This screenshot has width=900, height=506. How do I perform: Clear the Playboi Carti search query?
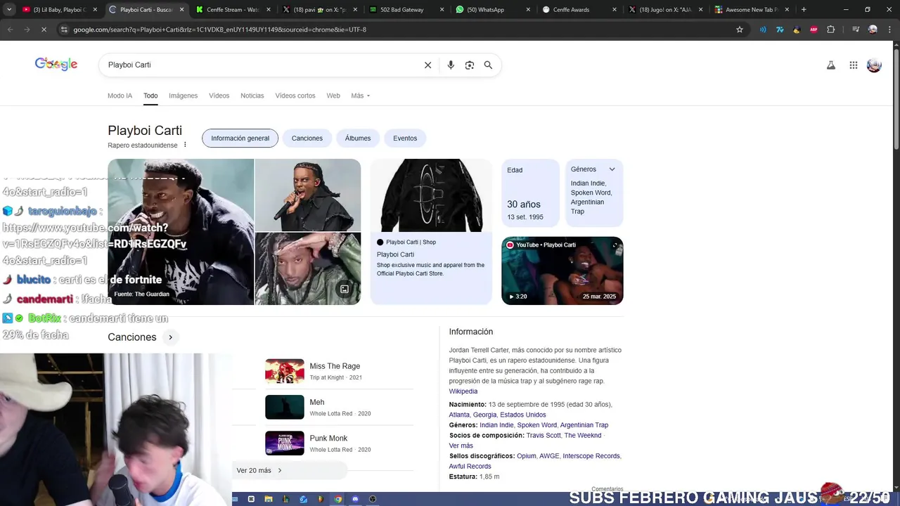coord(427,65)
